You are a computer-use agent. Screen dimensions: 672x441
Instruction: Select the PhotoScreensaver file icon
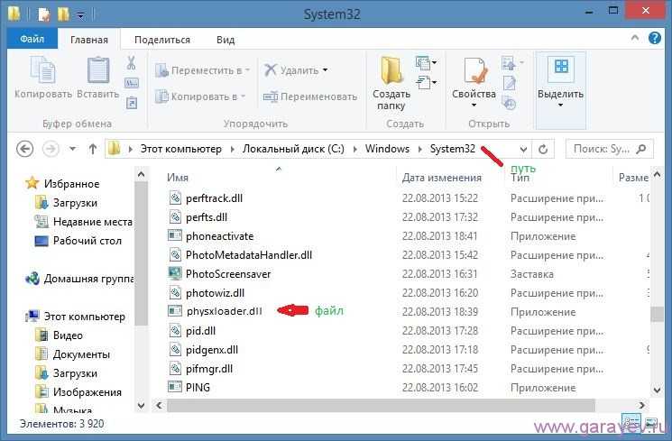175,273
